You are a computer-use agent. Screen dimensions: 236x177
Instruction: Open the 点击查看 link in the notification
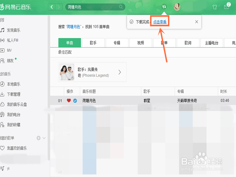(x=160, y=22)
